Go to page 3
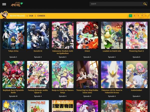Screen dimensions: 150x112 (138, 16)
